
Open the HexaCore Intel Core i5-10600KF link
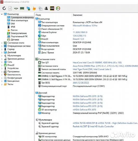click(97, 62)
